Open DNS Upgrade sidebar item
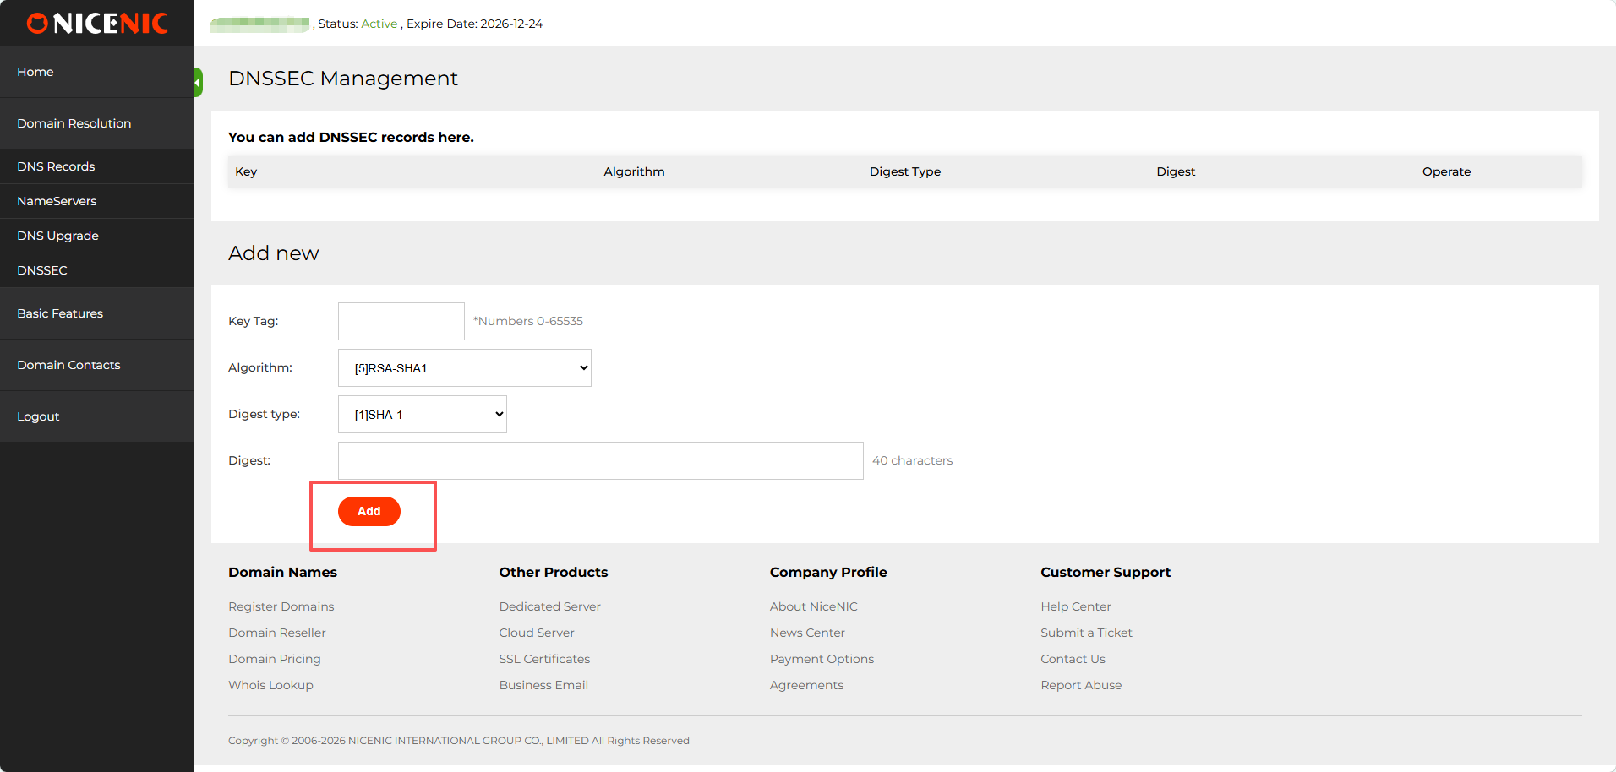This screenshot has width=1616, height=772. coord(57,236)
